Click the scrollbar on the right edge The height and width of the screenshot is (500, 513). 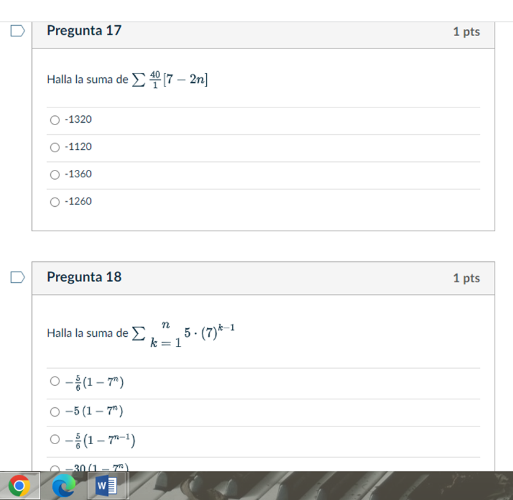[509, 245]
